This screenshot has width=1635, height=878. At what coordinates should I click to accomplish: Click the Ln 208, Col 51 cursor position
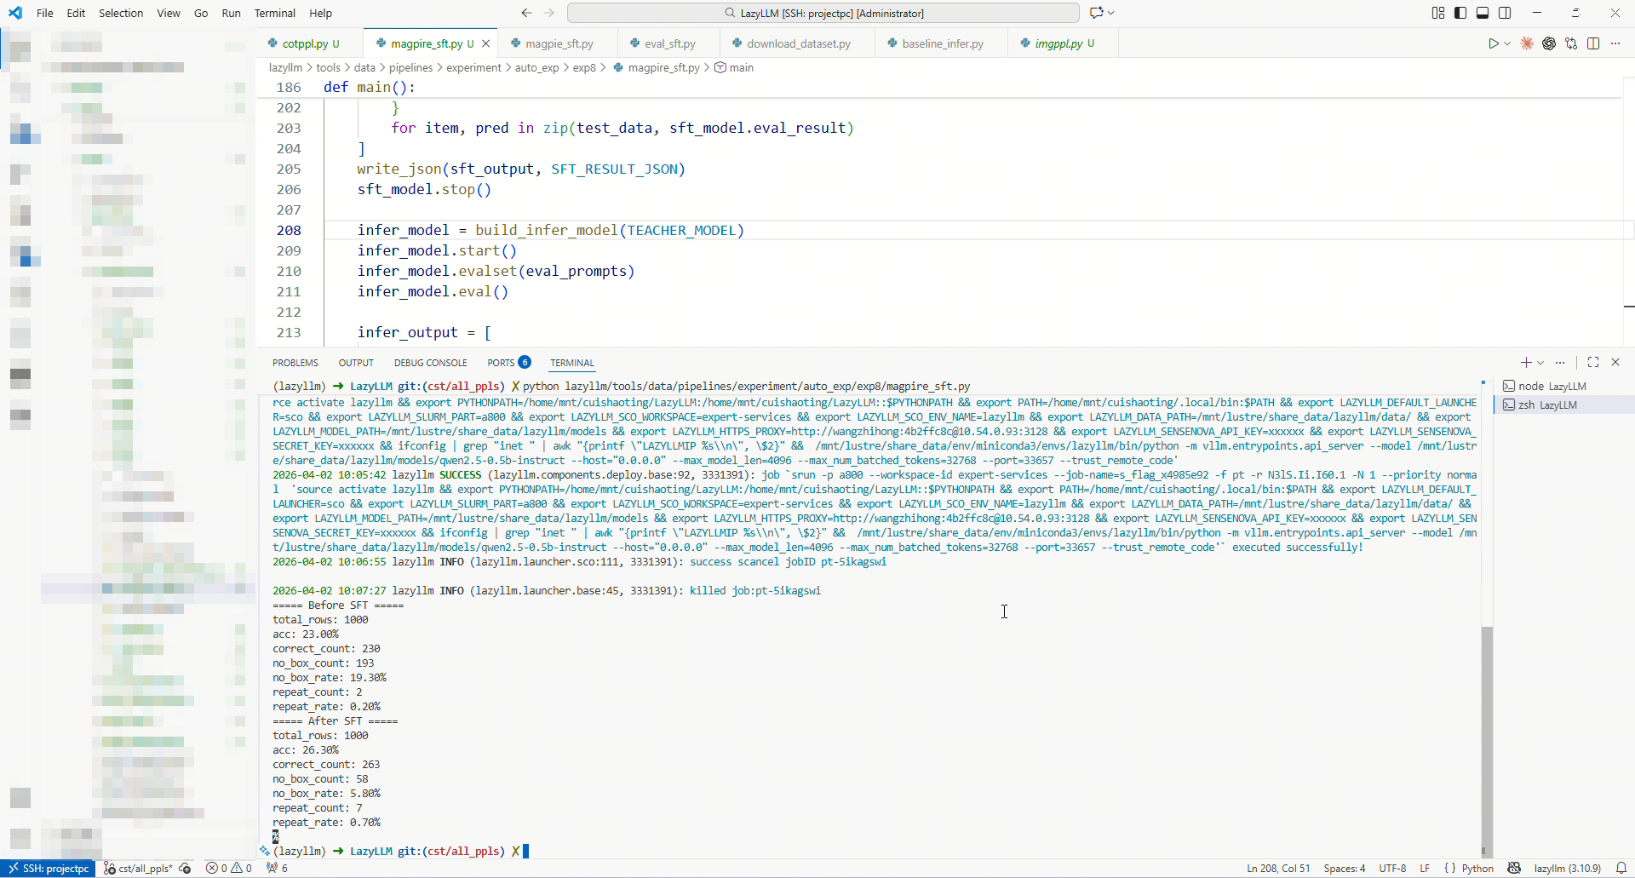coord(1278,869)
